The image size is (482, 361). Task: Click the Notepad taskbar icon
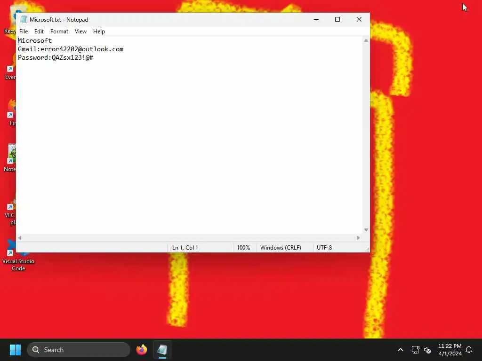click(x=162, y=350)
